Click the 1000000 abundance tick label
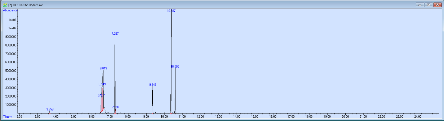 click(11, 105)
